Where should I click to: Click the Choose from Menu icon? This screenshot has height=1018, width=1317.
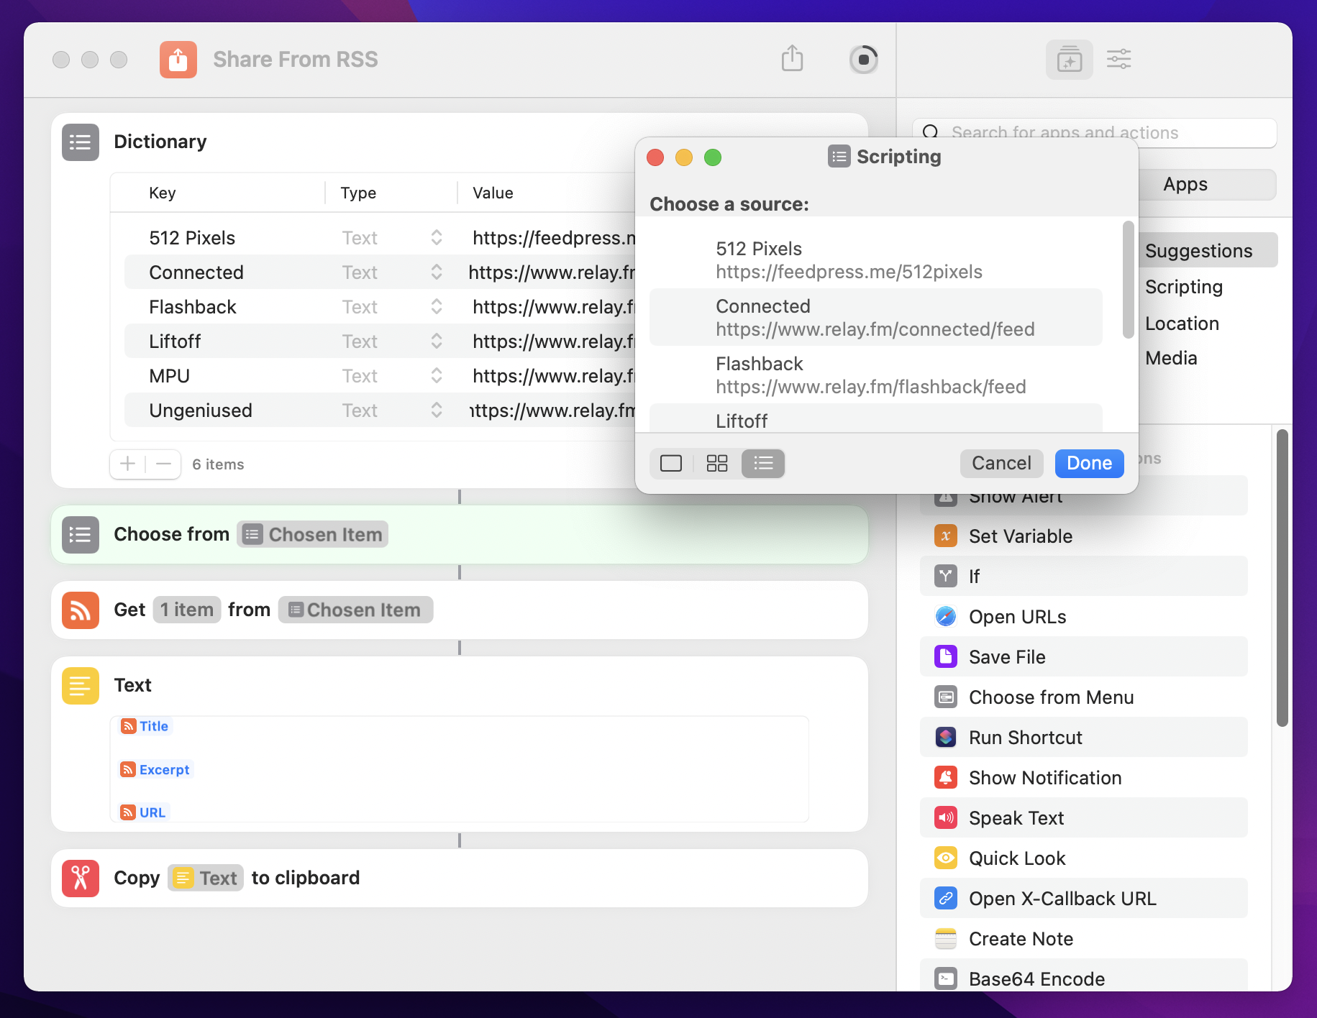click(x=946, y=697)
